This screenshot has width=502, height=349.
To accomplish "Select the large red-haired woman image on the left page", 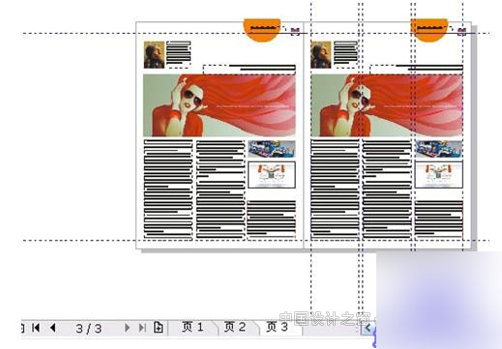I will [220, 105].
